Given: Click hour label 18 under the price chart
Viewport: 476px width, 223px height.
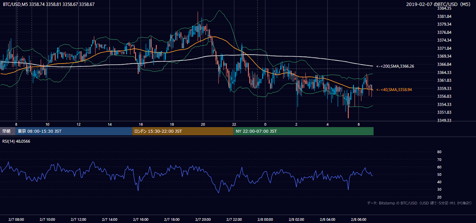Looking at the screenshot, I should 172,124.
